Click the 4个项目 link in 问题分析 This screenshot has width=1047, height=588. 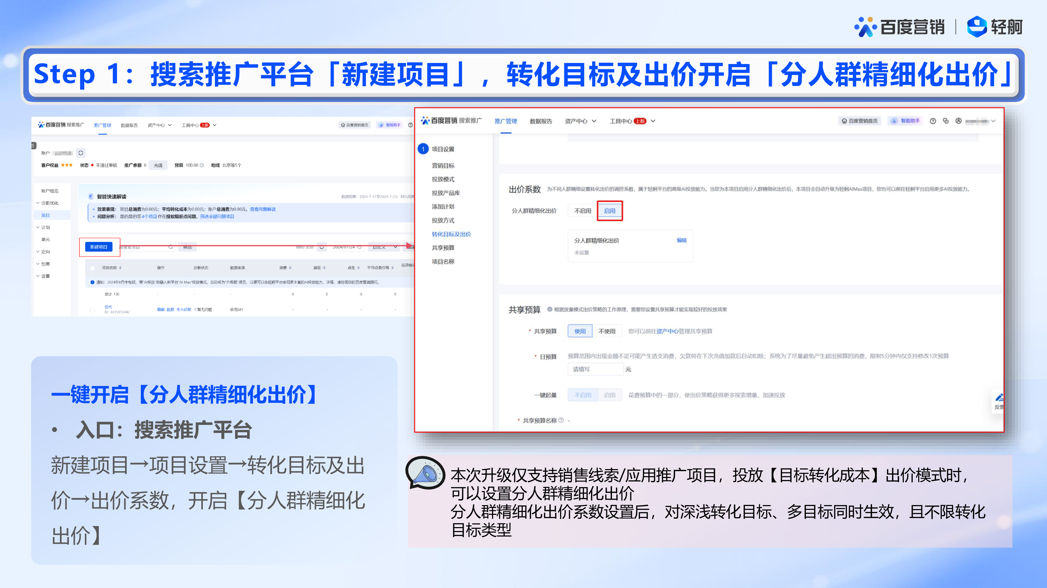(149, 216)
